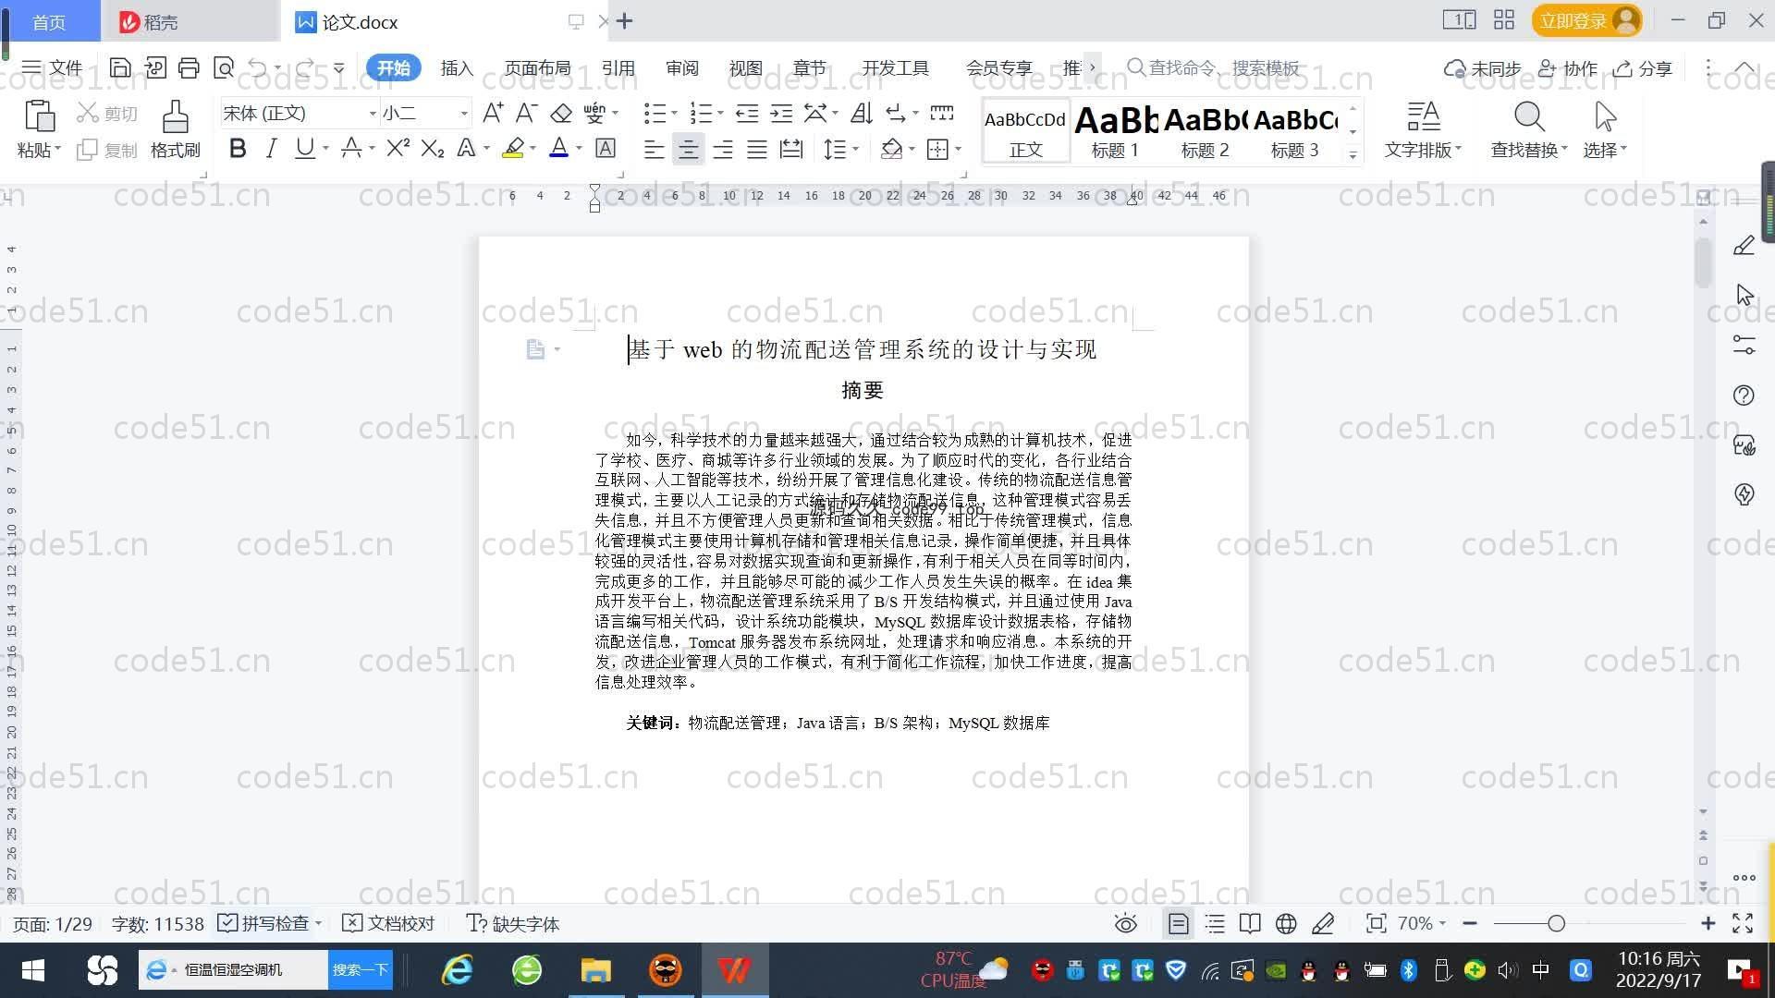1775x998 pixels.
Task: Open the zoom percentage 70% dropdown
Action: [1421, 923]
